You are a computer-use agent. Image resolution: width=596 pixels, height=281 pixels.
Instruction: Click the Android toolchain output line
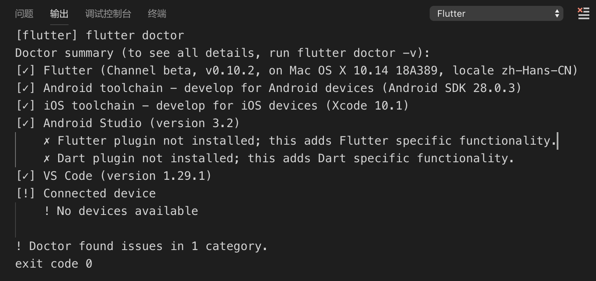(x=268, y=88)
